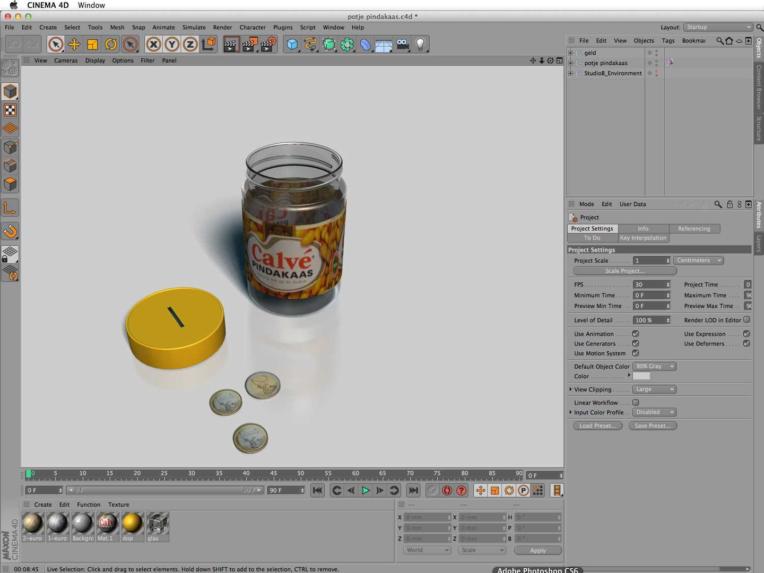Enable Render LOD in Editor
Viewport: 764px width, 573px height.
[746, 319]
